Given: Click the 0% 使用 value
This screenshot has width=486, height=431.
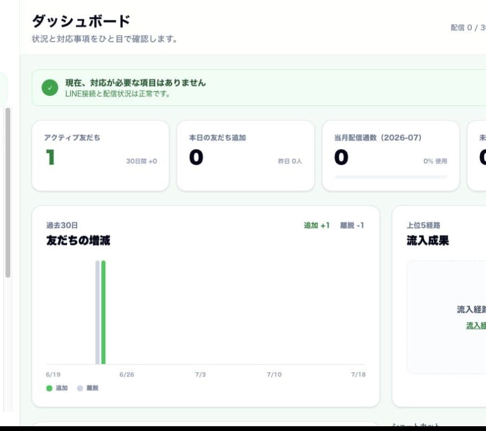Looking at the screenshot, I should [435, 161].
